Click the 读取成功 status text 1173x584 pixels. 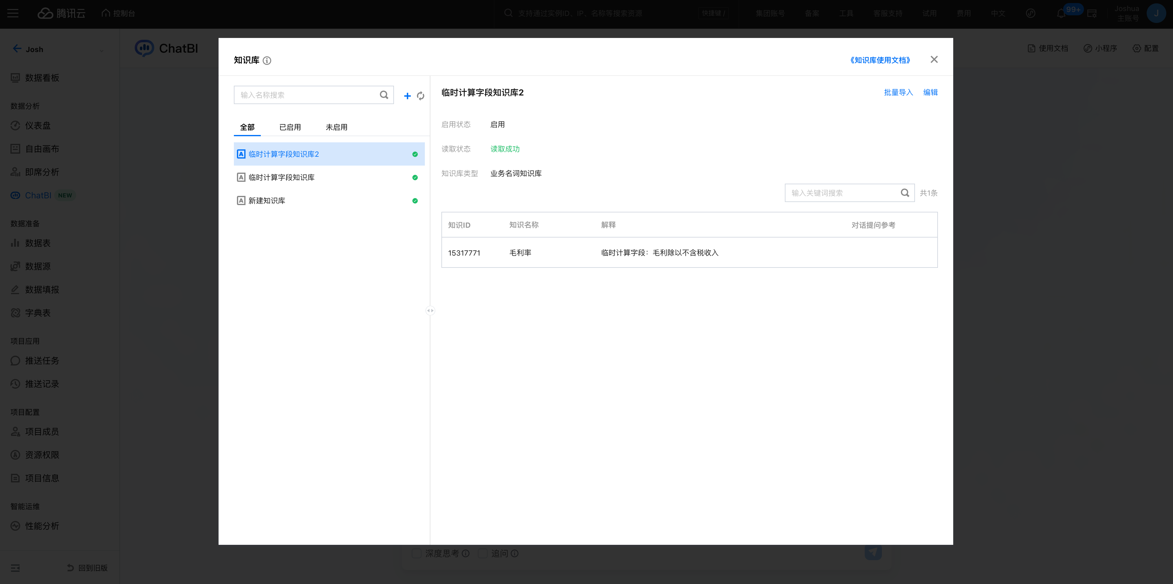[x=504, y=149]
